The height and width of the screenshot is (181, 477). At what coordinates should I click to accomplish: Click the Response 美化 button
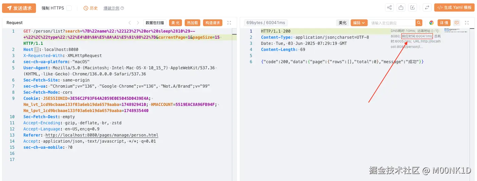[x=343, y=23]
